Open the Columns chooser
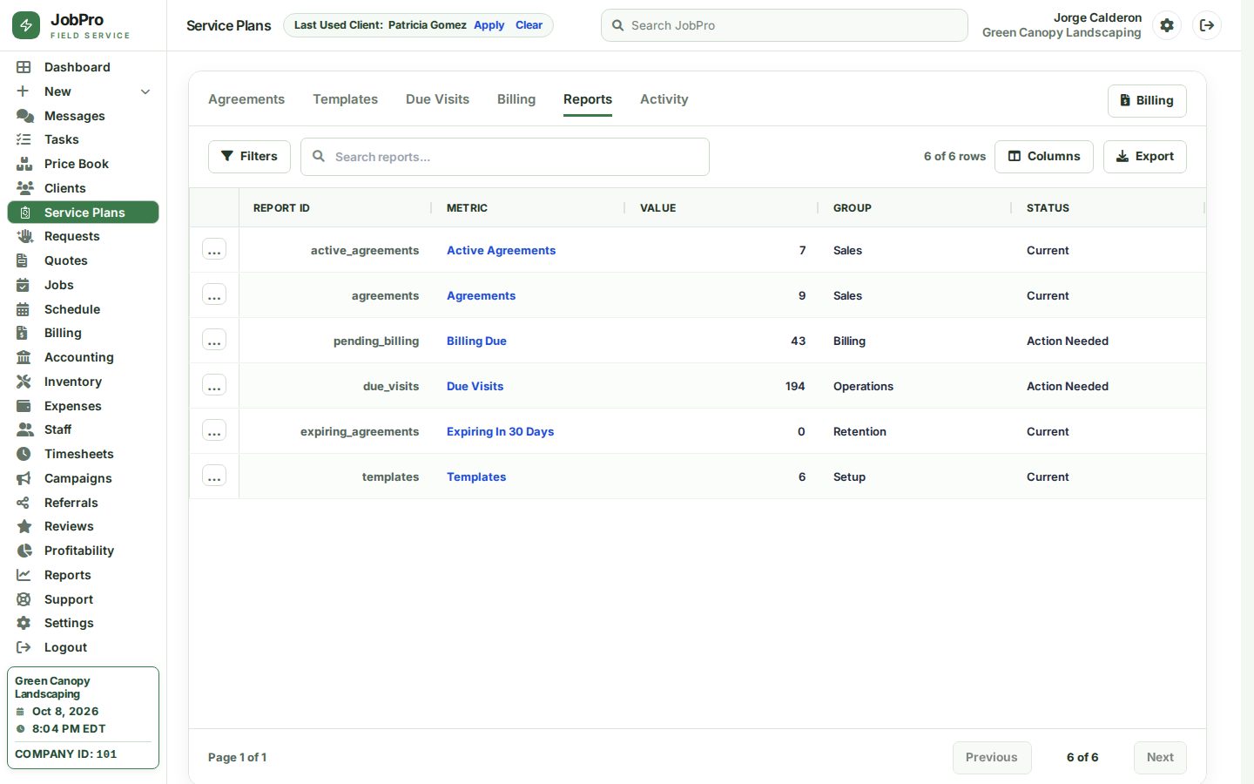Image resolution: width=1254 pixels, height=784 pixels. click(1044, 157)
